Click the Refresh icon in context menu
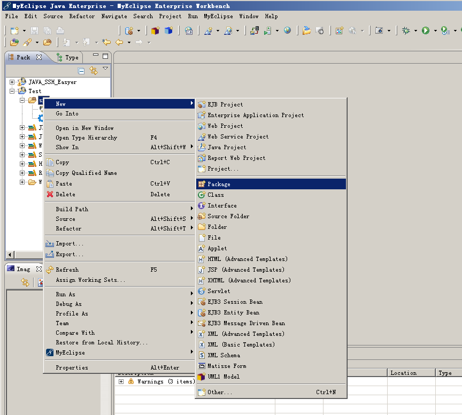Screen dimensions: 462x415 pos(50,270)
